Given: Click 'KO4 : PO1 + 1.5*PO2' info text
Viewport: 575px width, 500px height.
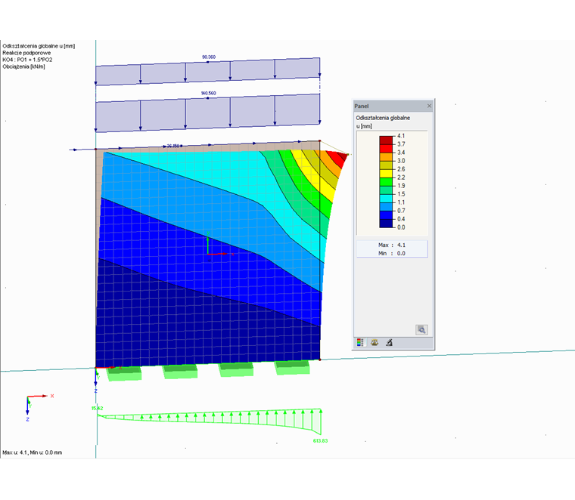Looking at the screenshot, I should 27,60.
